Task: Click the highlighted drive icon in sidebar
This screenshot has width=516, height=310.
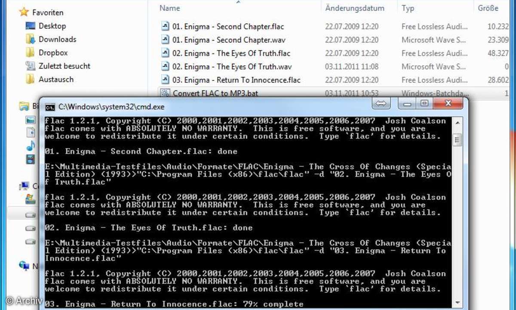Action: pos(30,214)
